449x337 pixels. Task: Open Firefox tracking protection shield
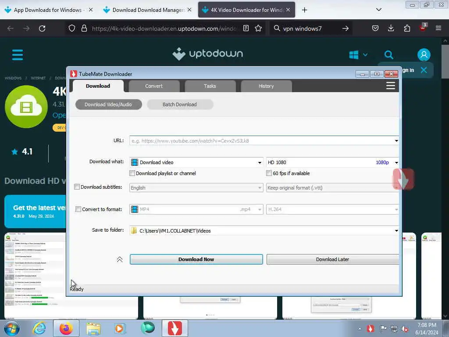(x=72, y=29)
